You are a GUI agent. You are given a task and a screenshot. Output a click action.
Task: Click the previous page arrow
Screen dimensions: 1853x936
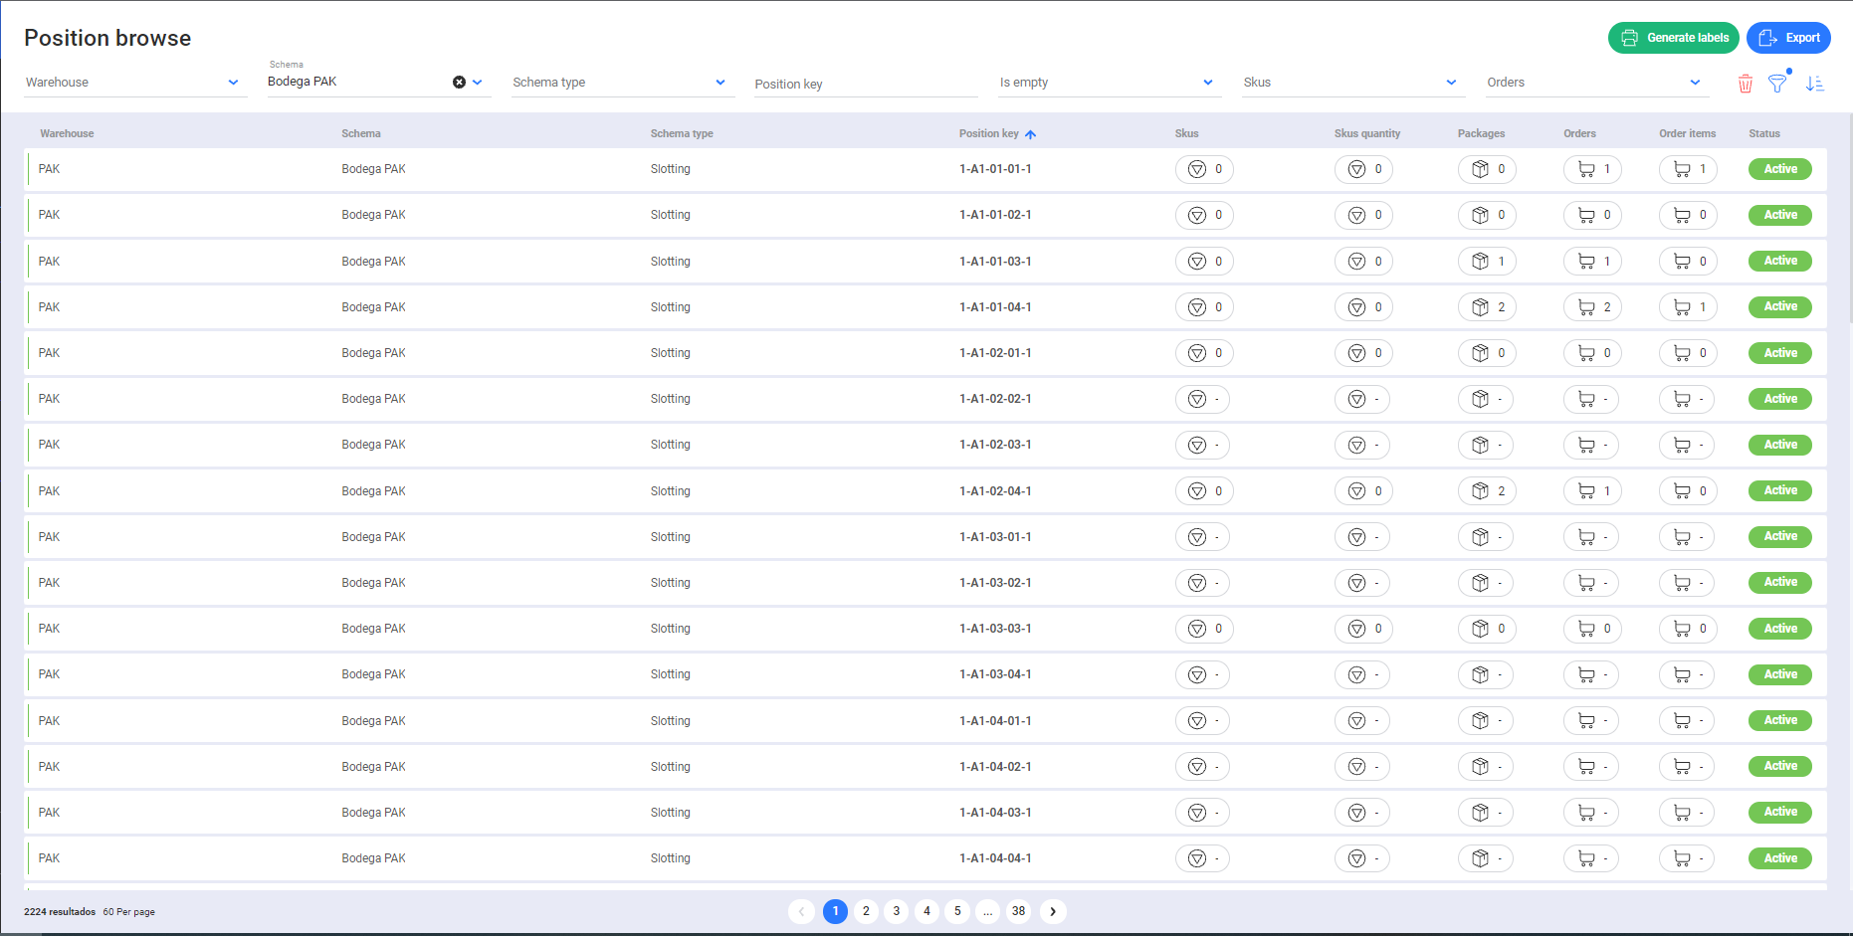point(801,911)
